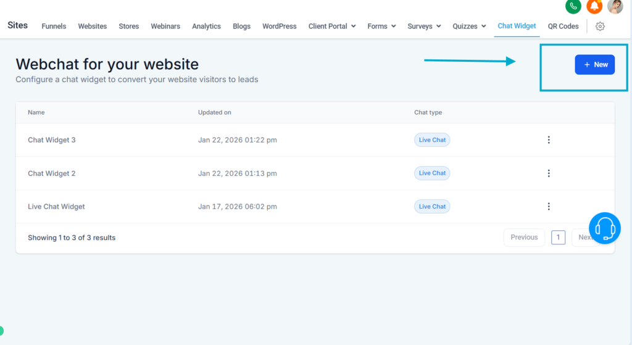Switch to the Funnels tab
Viewport: 632px width, 345px height.
point(54,27)
